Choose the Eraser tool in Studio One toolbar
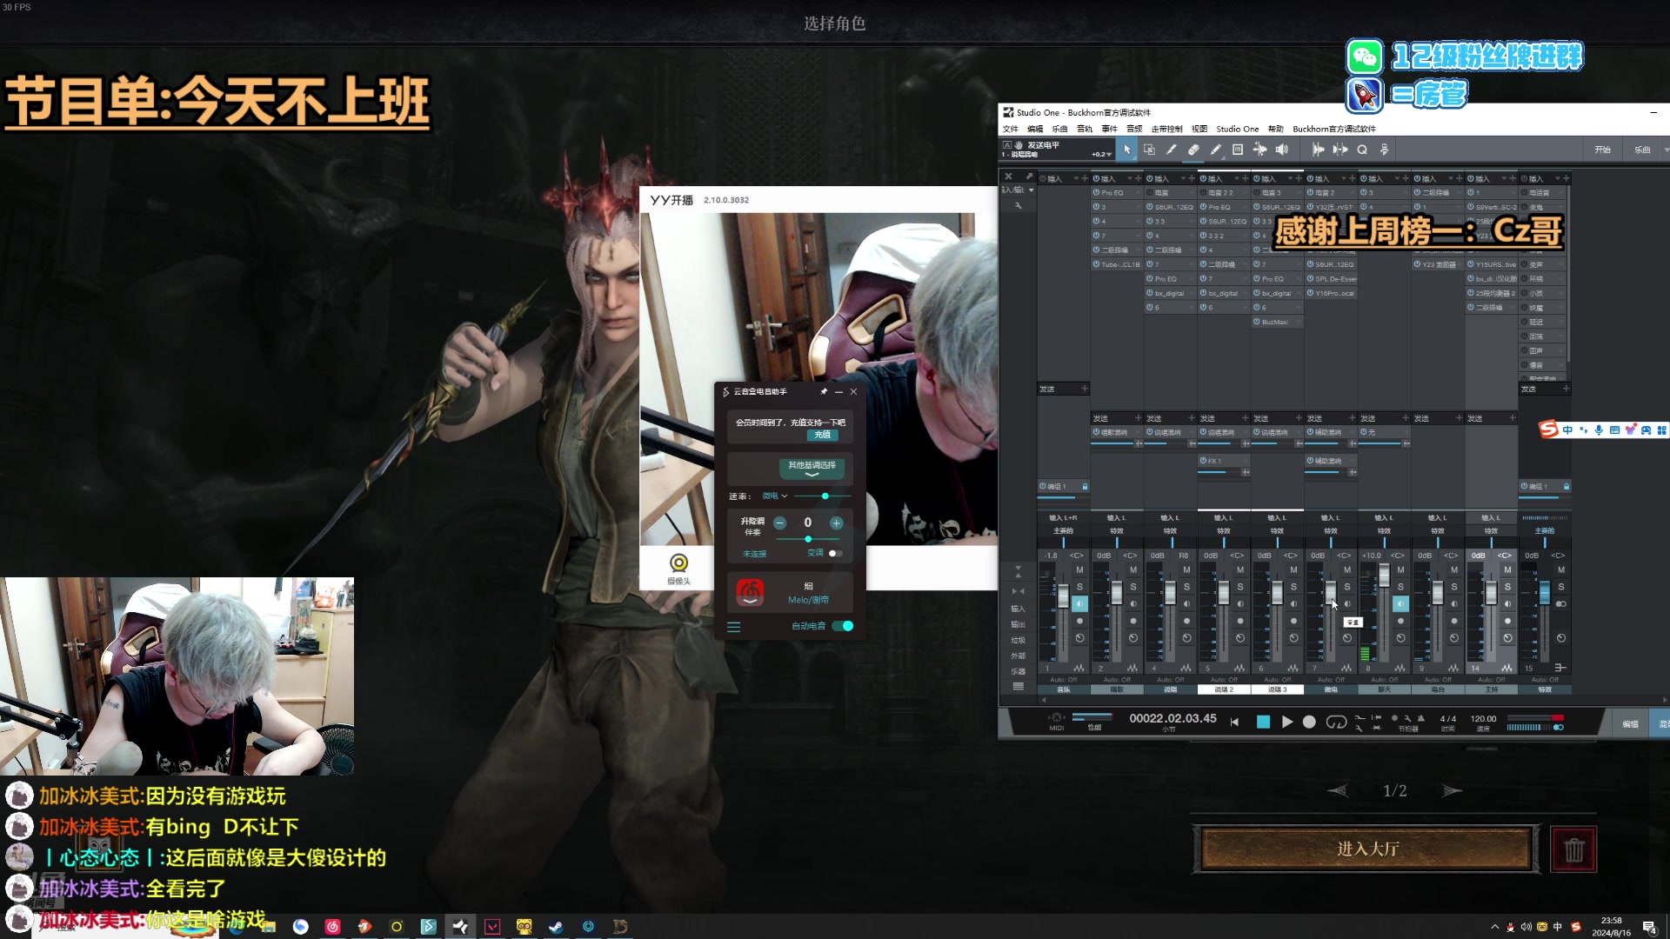Viewport: 1670px width, 939px height. 1193,150
